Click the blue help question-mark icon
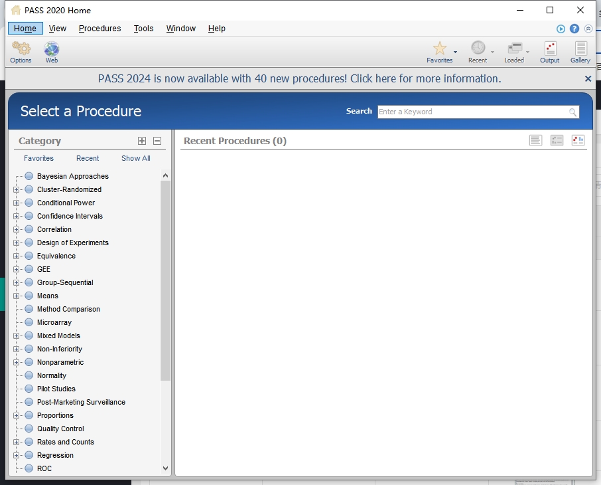The image size is (601, 485). (574, 29)
